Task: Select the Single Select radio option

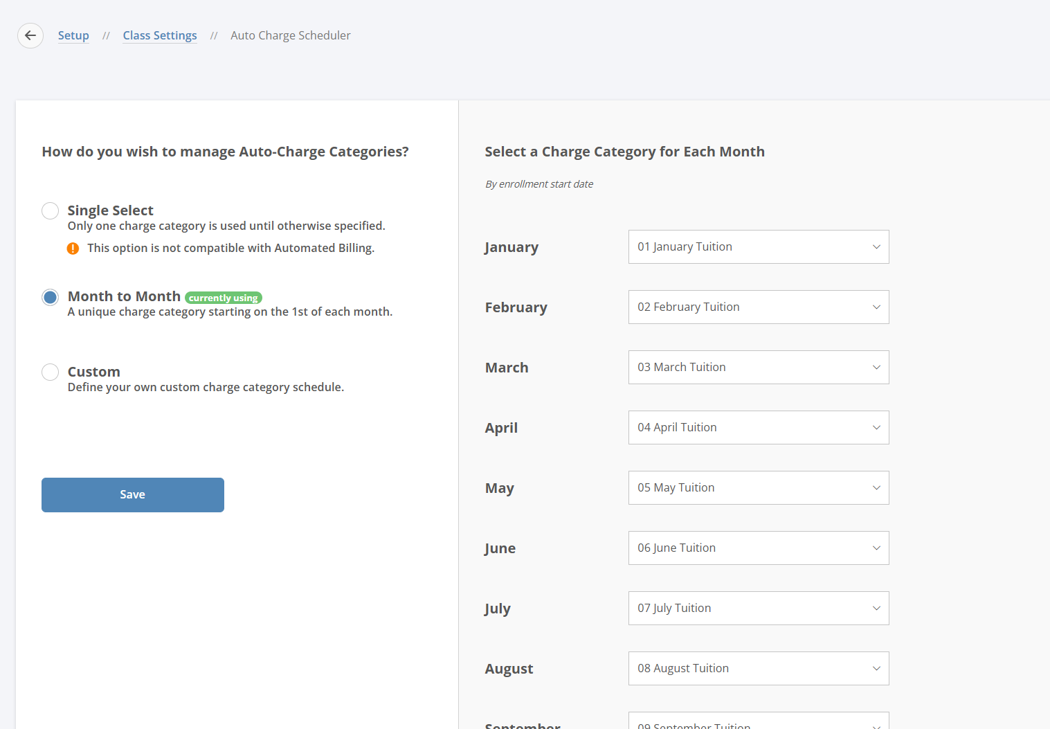Action: pyautogui.click(x=50, y=210)
